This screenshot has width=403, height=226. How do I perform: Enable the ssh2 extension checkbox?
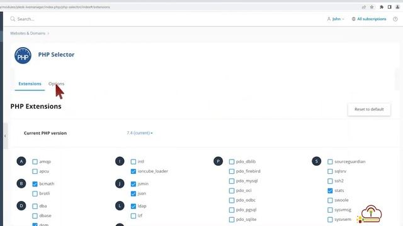(x=330, y=181)
